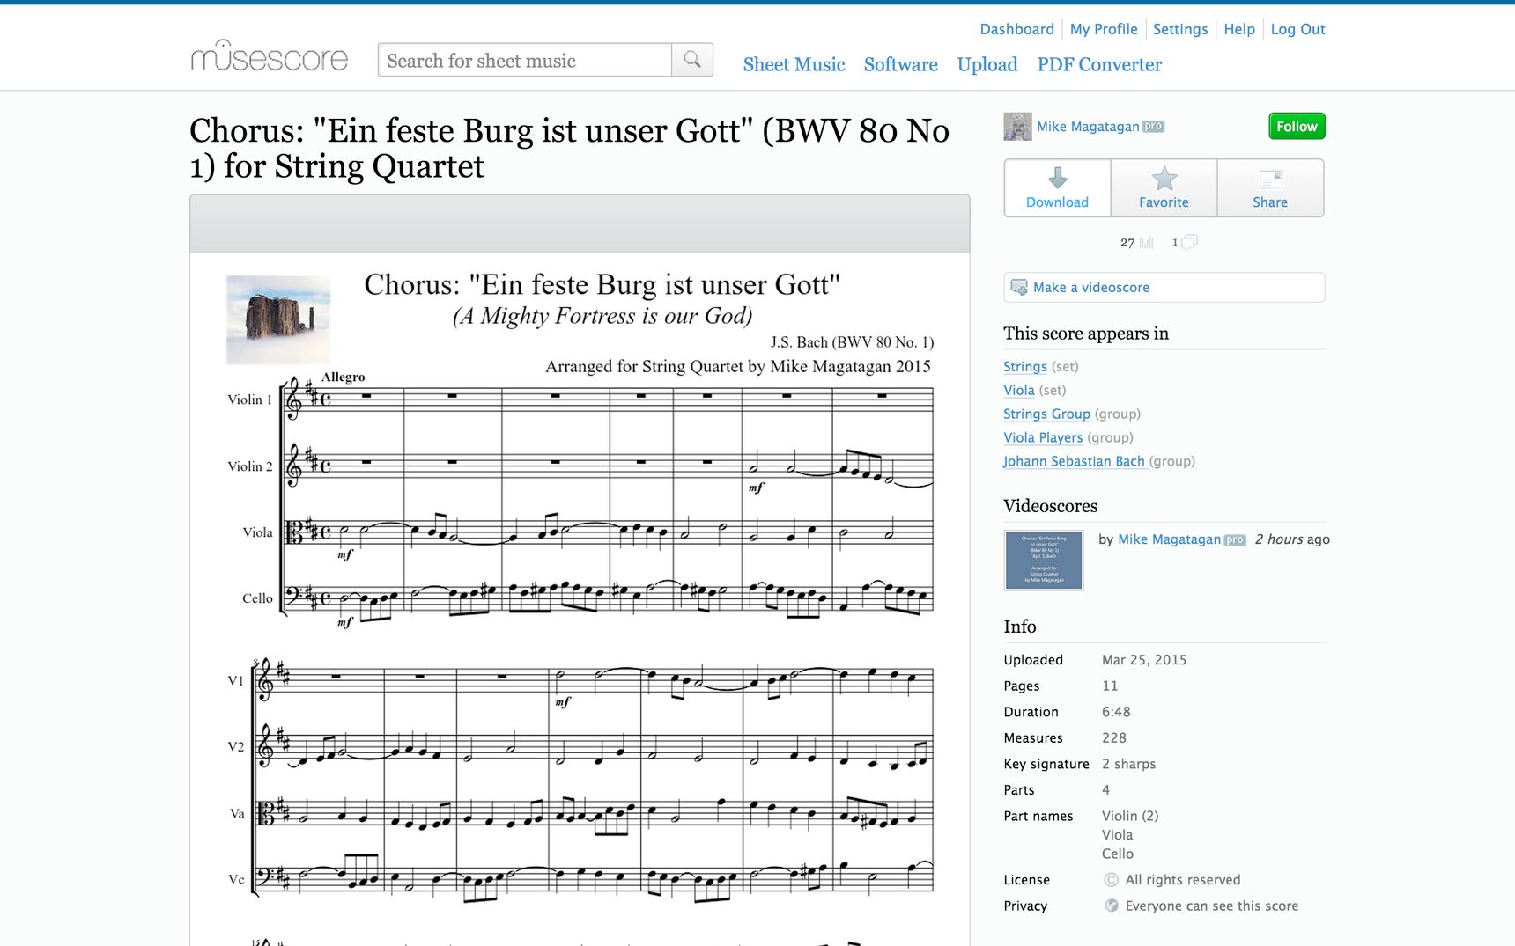Click the globe icon beside privacy setting
The height and width of the screenshot is (946, 1515).
1112,906
